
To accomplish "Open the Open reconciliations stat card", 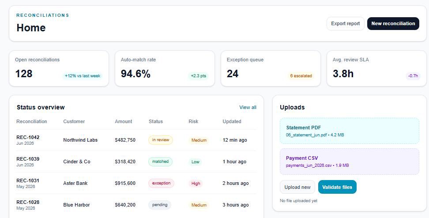I will click(x=59, y=68).
